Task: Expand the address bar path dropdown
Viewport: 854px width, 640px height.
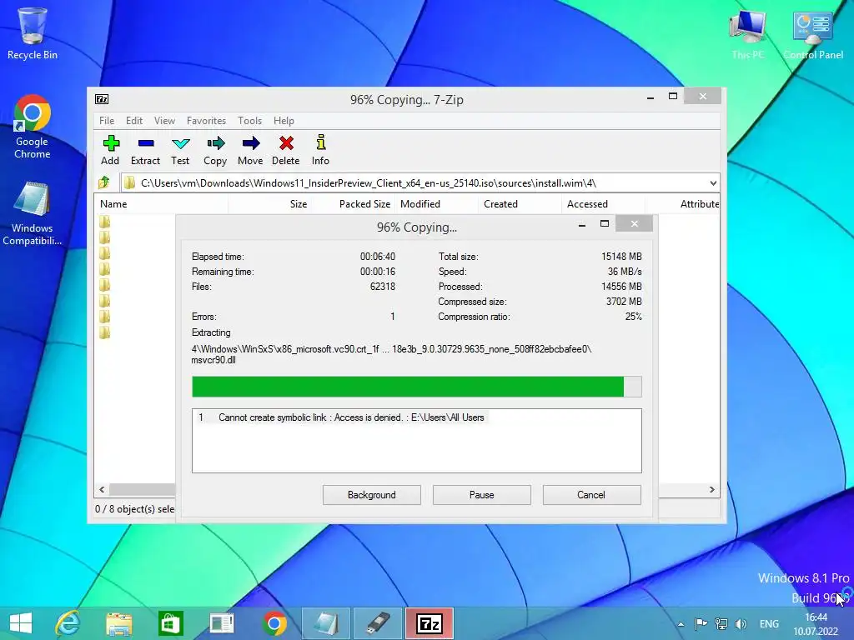Action: point(713,182)
